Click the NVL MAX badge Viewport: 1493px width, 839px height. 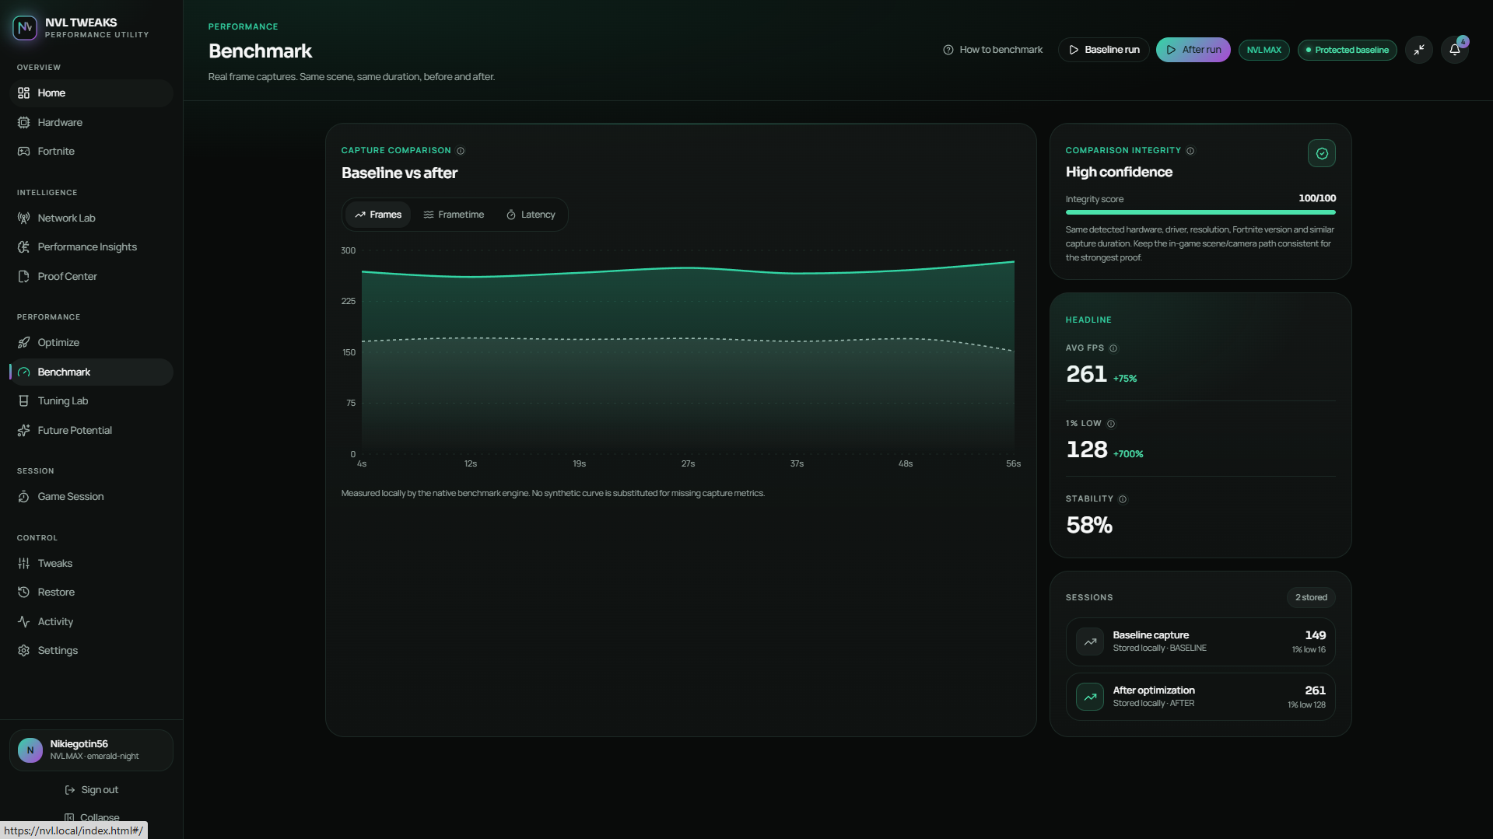coord(1263,50)
